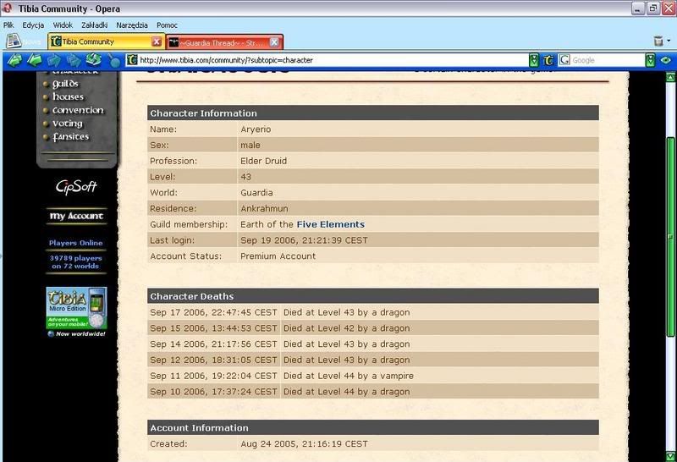The height and width of the screenshot is (462, 677).
Task: Open the fansites sidebar link
Action: coord(70,137)
